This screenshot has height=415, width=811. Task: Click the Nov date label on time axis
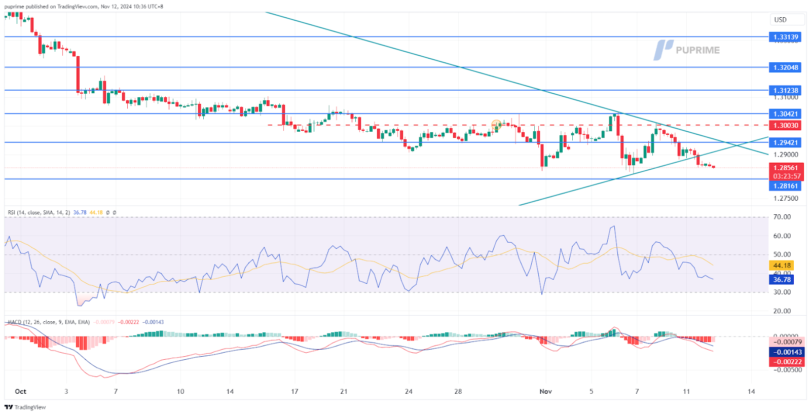546,392
